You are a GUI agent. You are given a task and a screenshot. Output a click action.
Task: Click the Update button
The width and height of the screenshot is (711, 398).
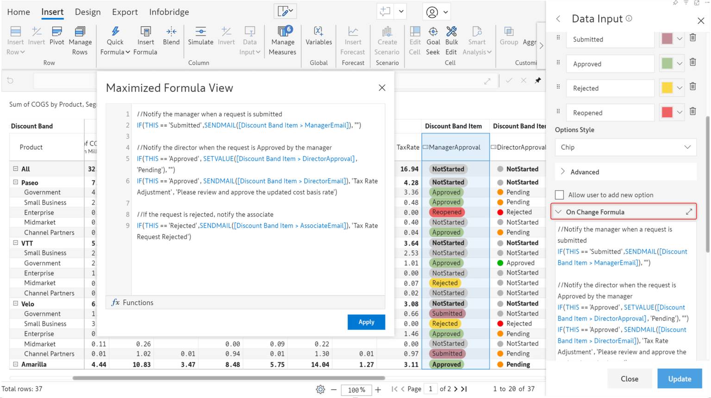tap(679, 379)
